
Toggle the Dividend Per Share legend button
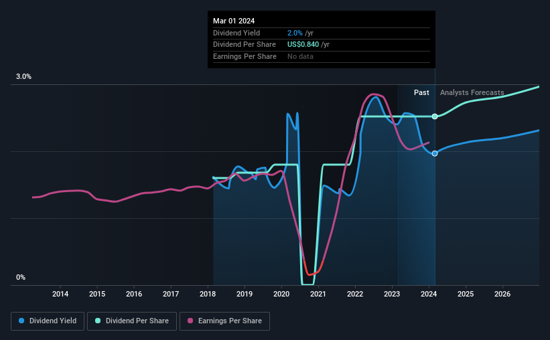132,321
